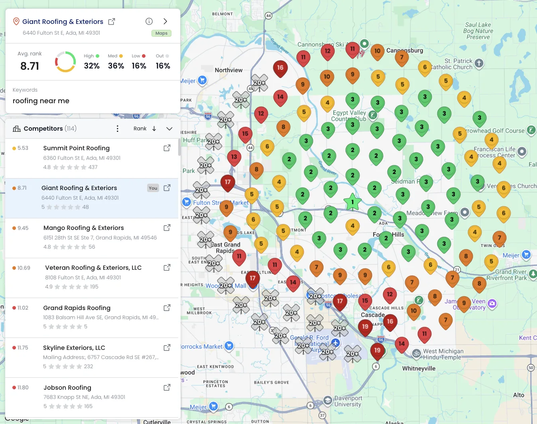Go to next business with right chevron
This screenshot has width=537, height=424.
point(165,22)
